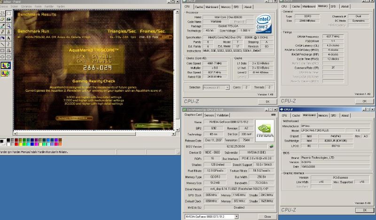
Task: Choose the Ellipse shape tool
Action: coord(3,57)
